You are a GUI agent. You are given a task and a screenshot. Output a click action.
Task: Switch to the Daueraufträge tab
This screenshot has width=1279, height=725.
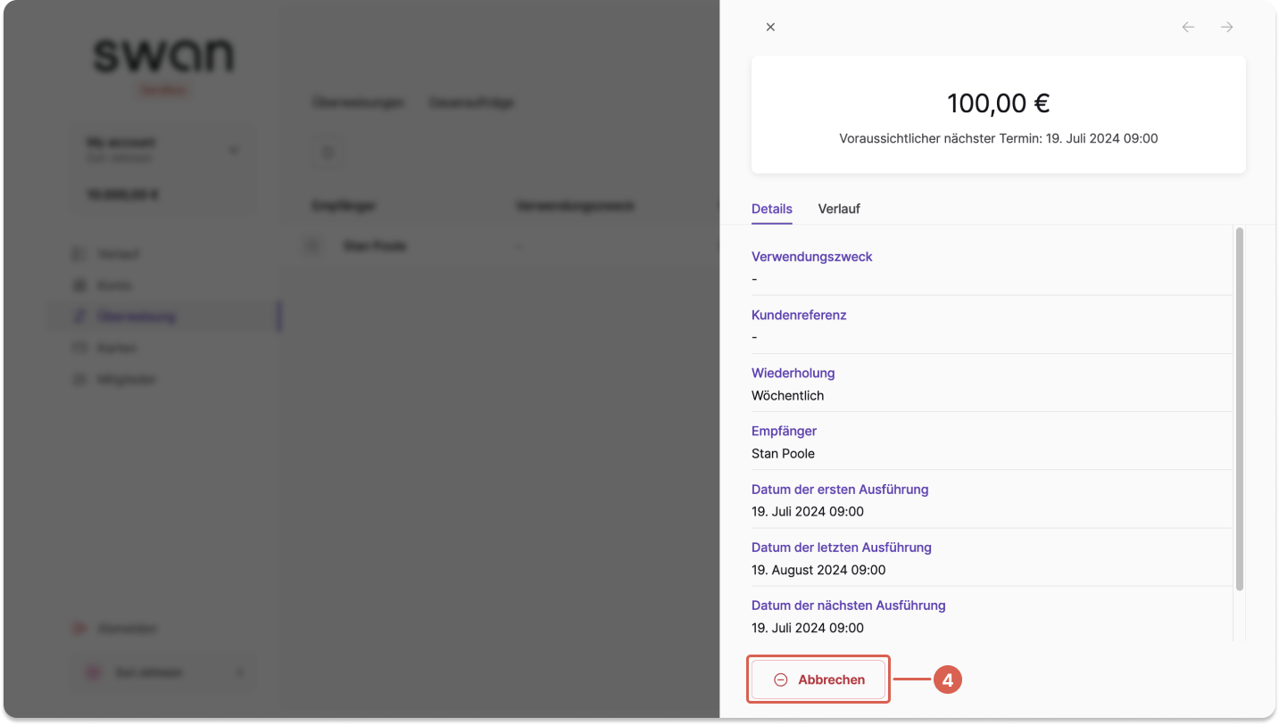471,103
